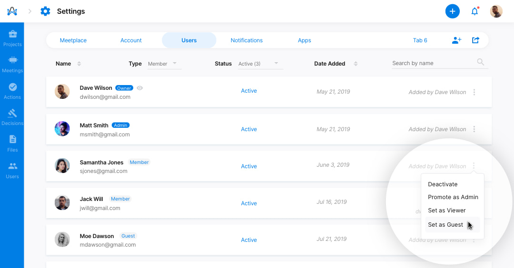
Task: Click Moe Dawson's avatar photo
Action: tap(62, 239)
